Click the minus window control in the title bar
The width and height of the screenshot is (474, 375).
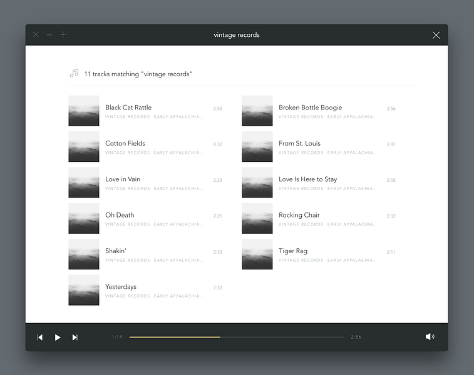click(49, 35)
